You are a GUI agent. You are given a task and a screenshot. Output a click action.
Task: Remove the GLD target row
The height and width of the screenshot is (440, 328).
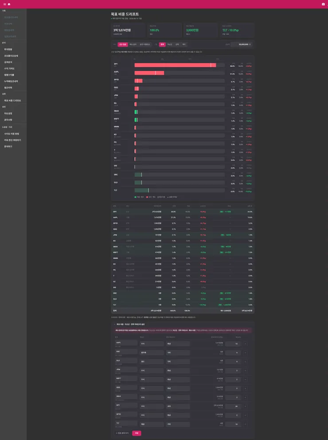tap(246, 361)
